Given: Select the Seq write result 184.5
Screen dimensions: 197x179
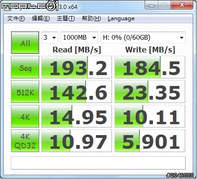Looking at the screenshot, I should click(150, 67).
